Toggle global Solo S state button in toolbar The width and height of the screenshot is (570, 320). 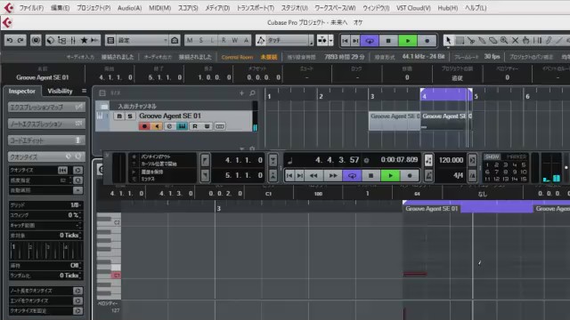(x=201, y=40)
